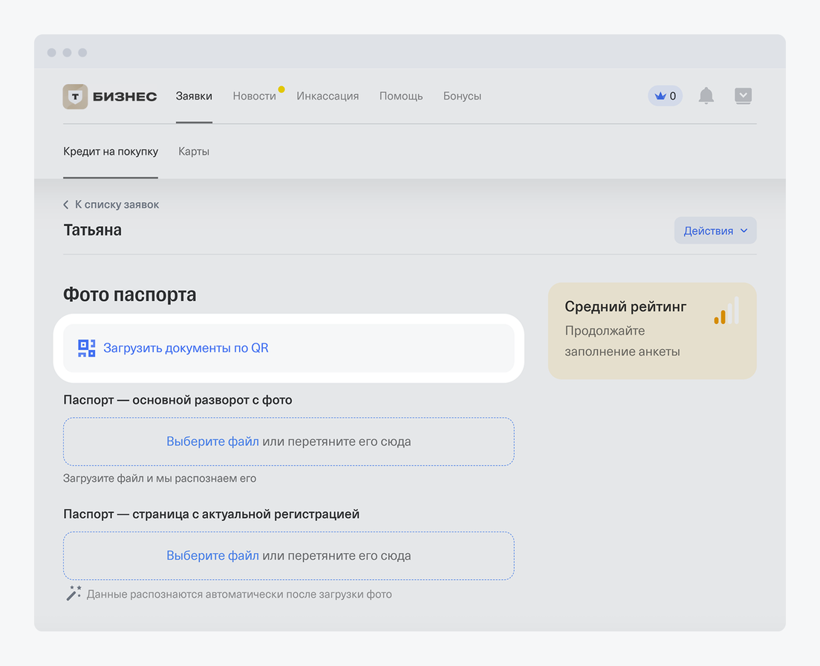Open the profile menu icon at top right

(x=743, y=96)
